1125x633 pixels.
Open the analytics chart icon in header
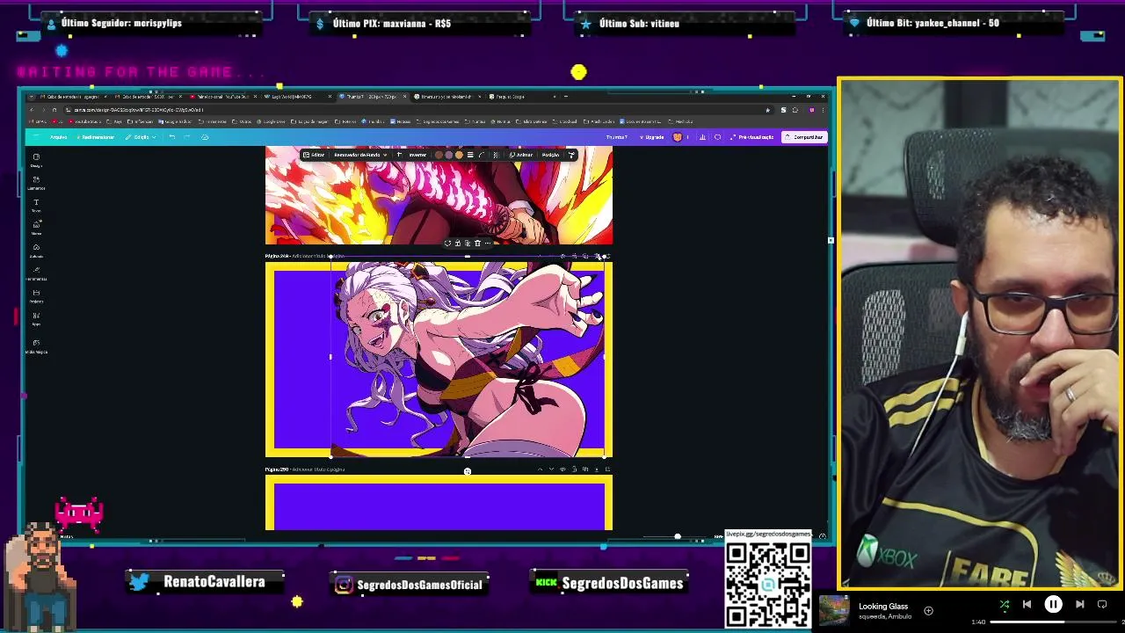click(702, 137)
